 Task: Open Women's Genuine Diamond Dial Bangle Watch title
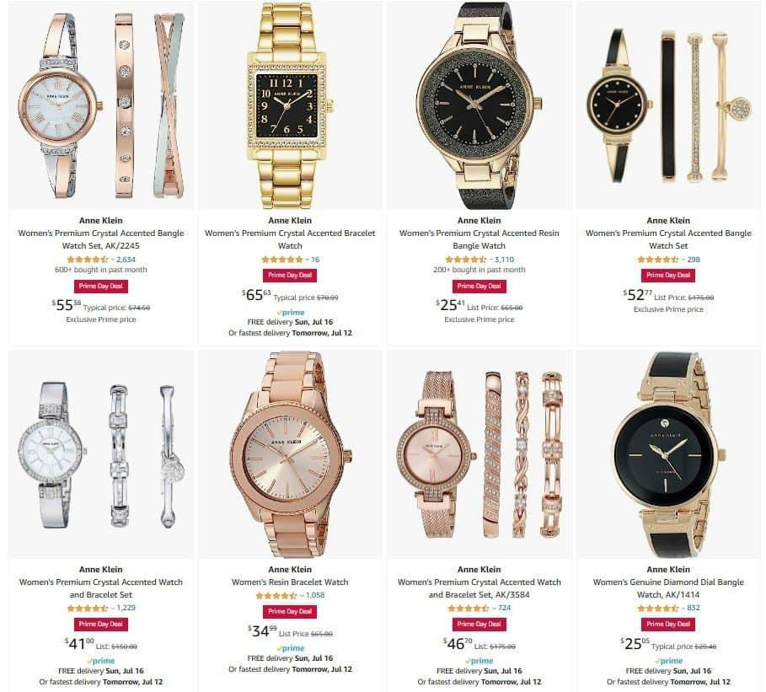(x=668, y=588)
